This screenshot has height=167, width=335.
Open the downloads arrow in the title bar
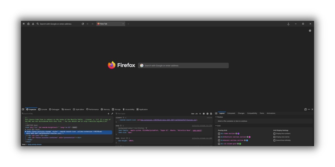288,24
